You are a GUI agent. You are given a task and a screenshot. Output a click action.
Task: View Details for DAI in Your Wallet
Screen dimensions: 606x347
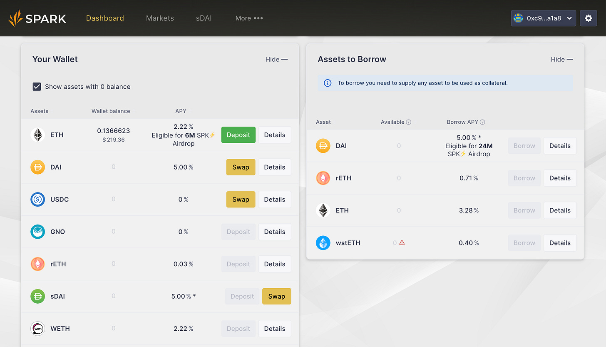pos(275,167)
